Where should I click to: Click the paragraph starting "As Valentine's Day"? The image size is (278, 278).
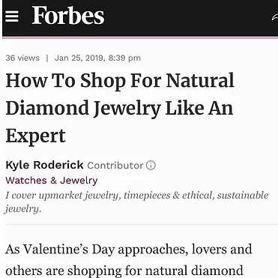(129, 261)
